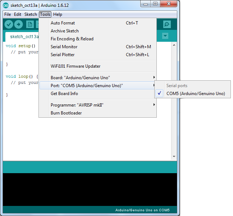Open the File menu

click(8, 14)
